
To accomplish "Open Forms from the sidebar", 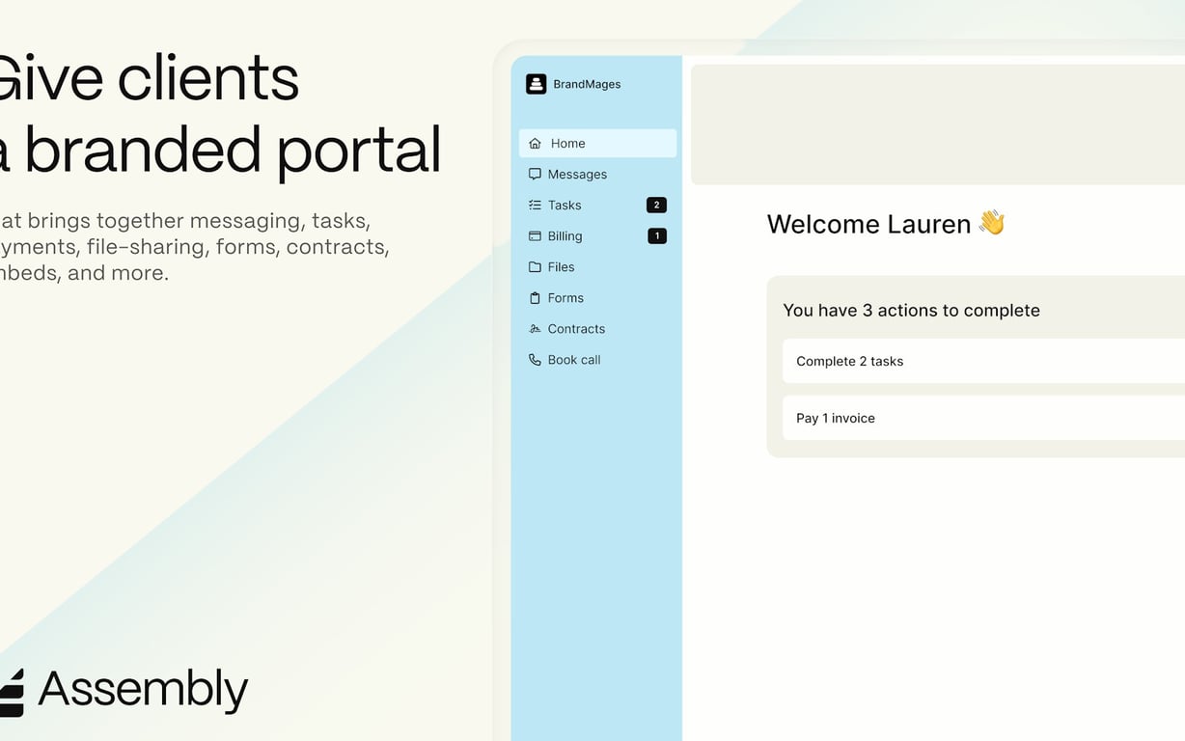I will pyautogui.click(x=597, y=297).
